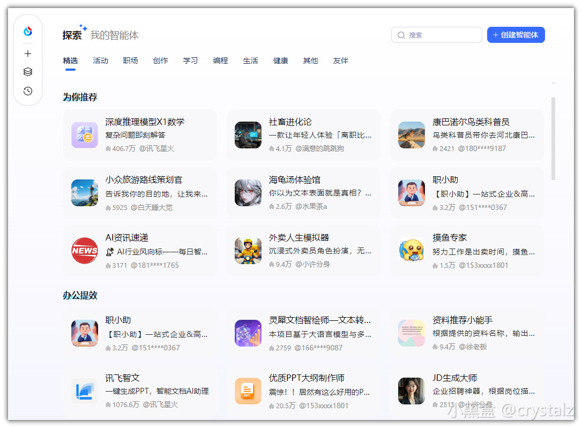Open 深度推理模型X1数学 agent icon
The image size is (582, 428).
click(x=85, y=135)
